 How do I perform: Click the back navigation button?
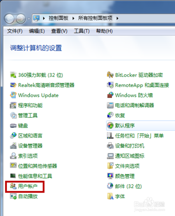coord(9,19)
